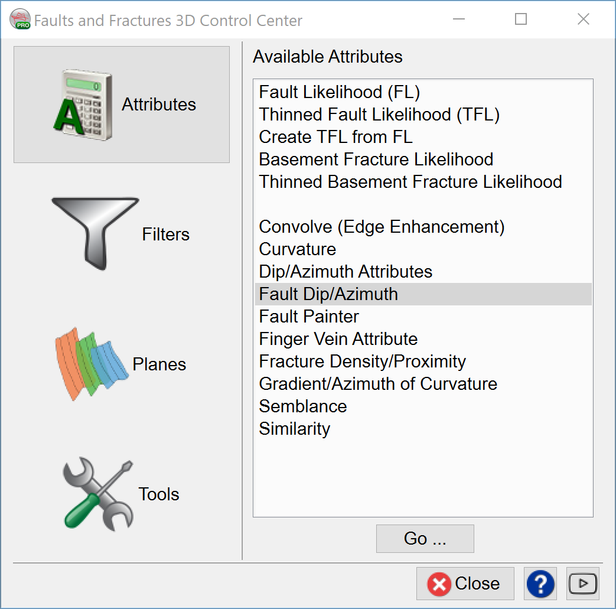Open the Filters funnel icon
616x609 pixels.
[94, 234]
